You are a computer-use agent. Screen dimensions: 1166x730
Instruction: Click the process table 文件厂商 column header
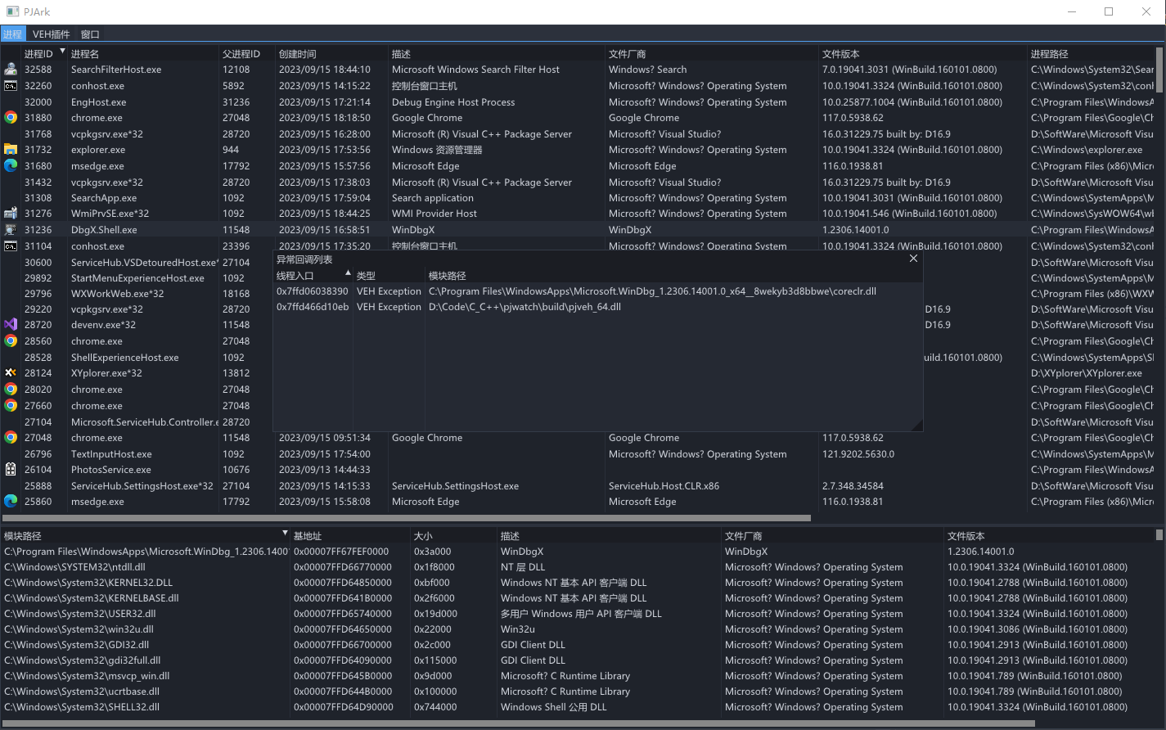tap(712, 54)
